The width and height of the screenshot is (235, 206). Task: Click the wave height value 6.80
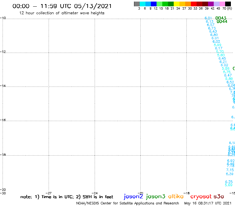pos(214,35)
